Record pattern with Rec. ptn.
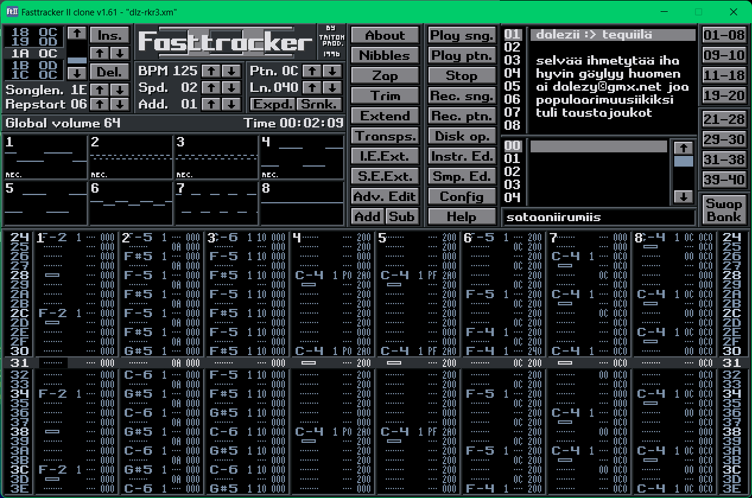 pos(462,116)
